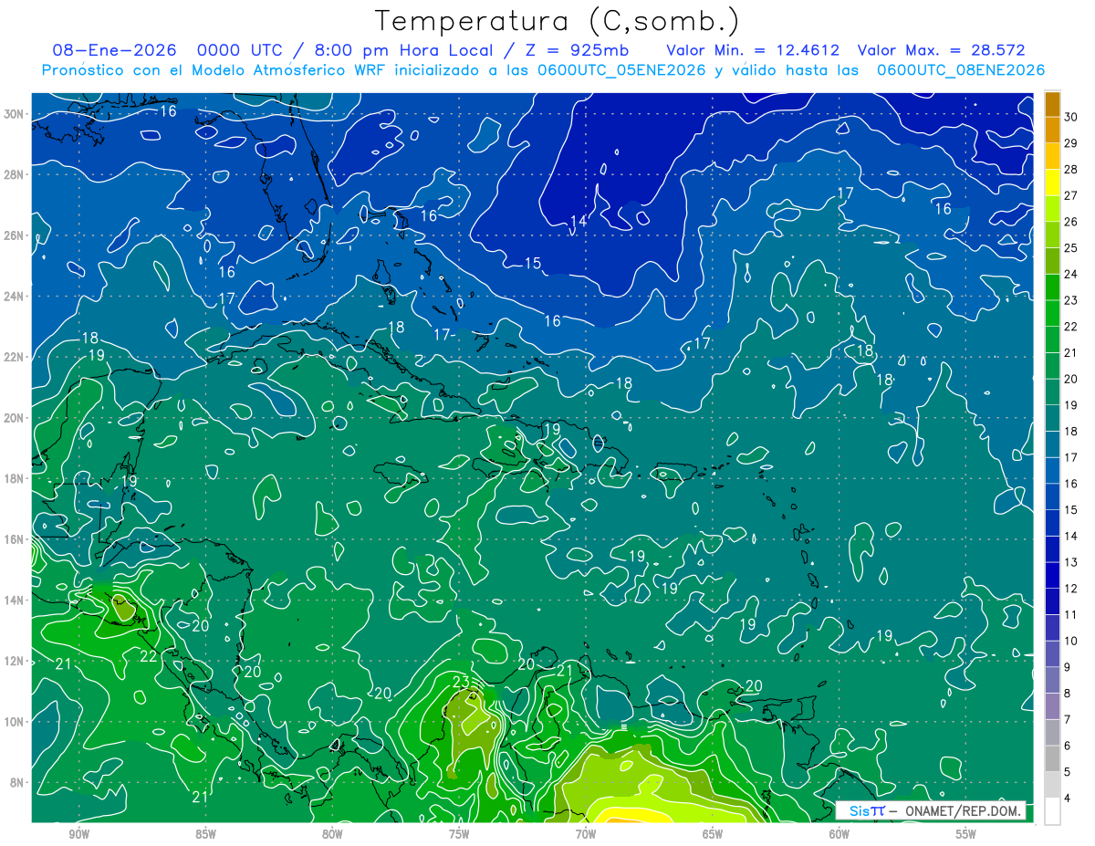Click the color scale label '25'
Screen dimensions: 1095x846
[1071, 247]
